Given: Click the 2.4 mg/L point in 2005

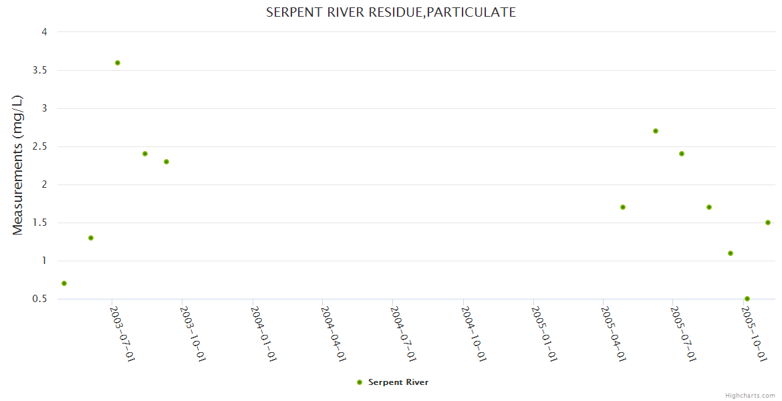Looking at the screenshot, I should [682, 154].
